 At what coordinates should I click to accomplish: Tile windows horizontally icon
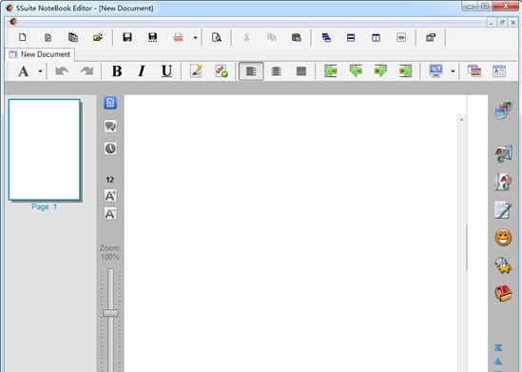tap(351, 38)
